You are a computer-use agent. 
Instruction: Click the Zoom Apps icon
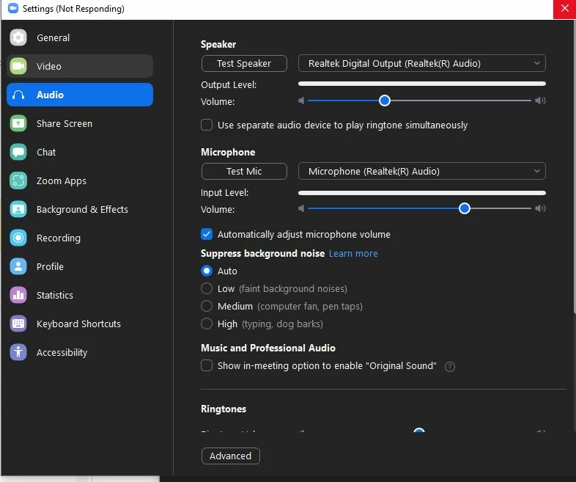coord(18,181)
